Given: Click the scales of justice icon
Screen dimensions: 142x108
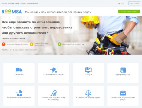Looking at the screenshot, I should pyautogui.click(x=88, y=93).
